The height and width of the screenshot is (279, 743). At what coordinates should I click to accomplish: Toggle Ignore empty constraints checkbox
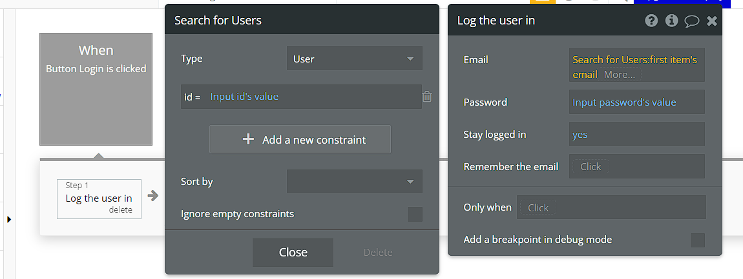click(415, 214)
